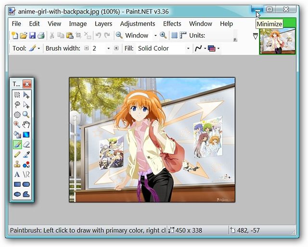Redo the last undone action
Screen dimensions: 308x247
tap(107, 36)
